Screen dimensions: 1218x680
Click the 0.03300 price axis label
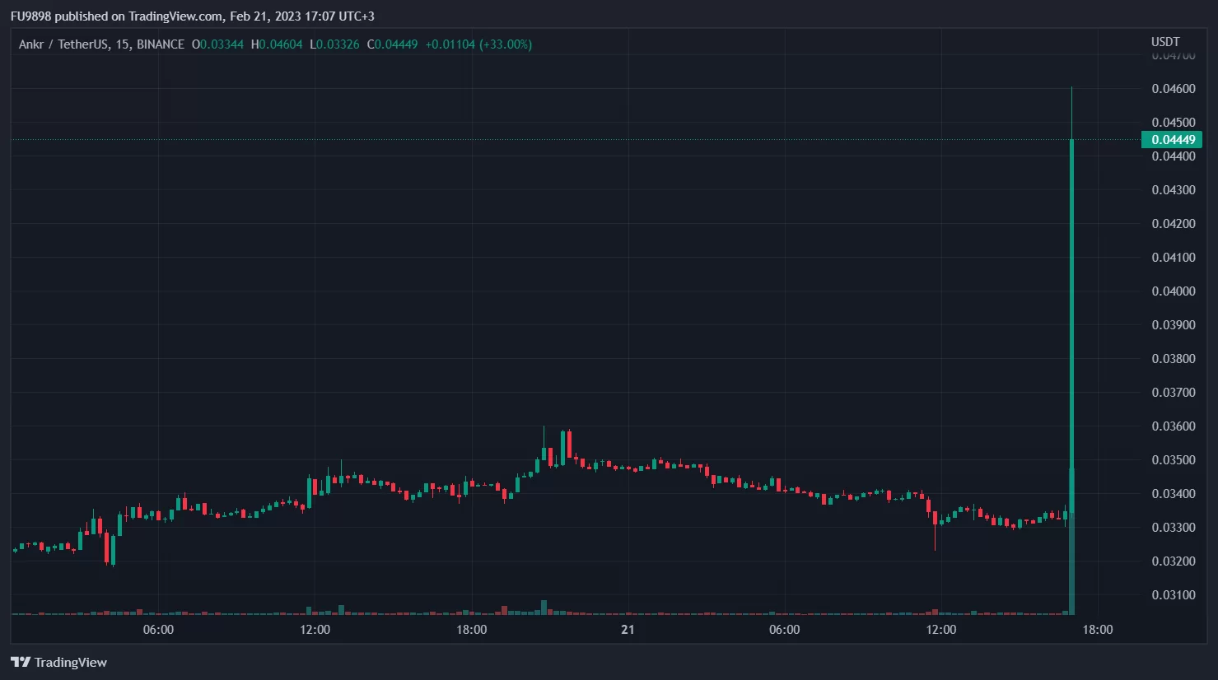point(1173,528)
